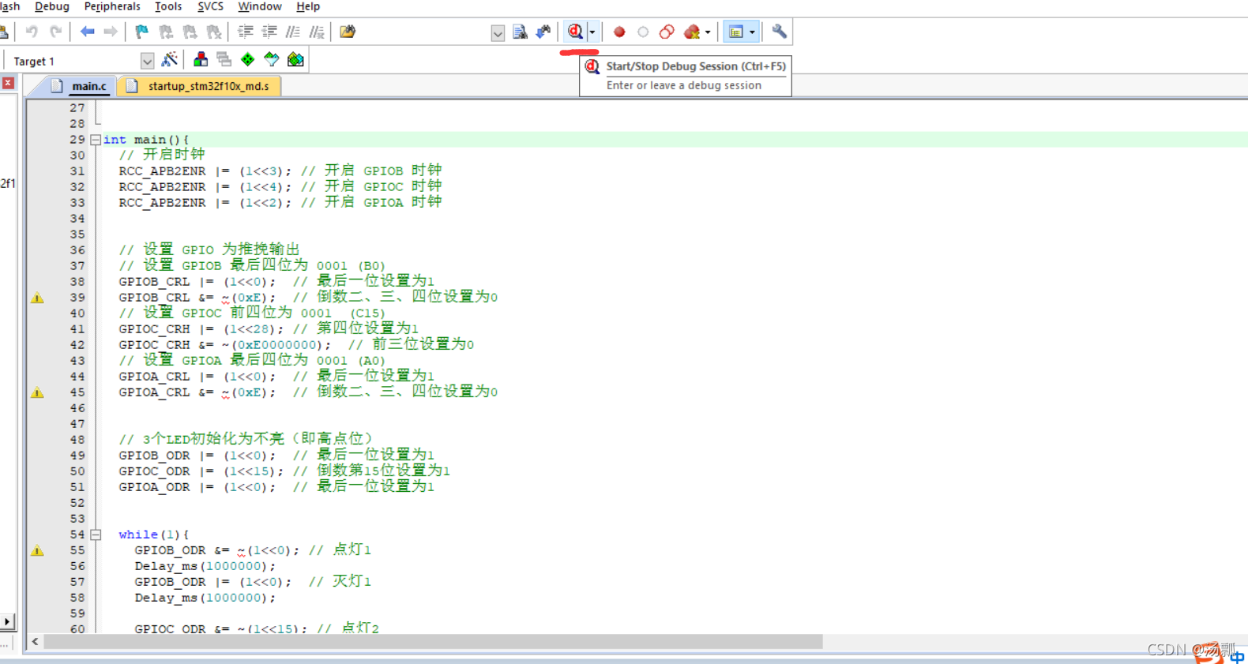
Task: Go to the next bookmark
Action: coord(190,32)
